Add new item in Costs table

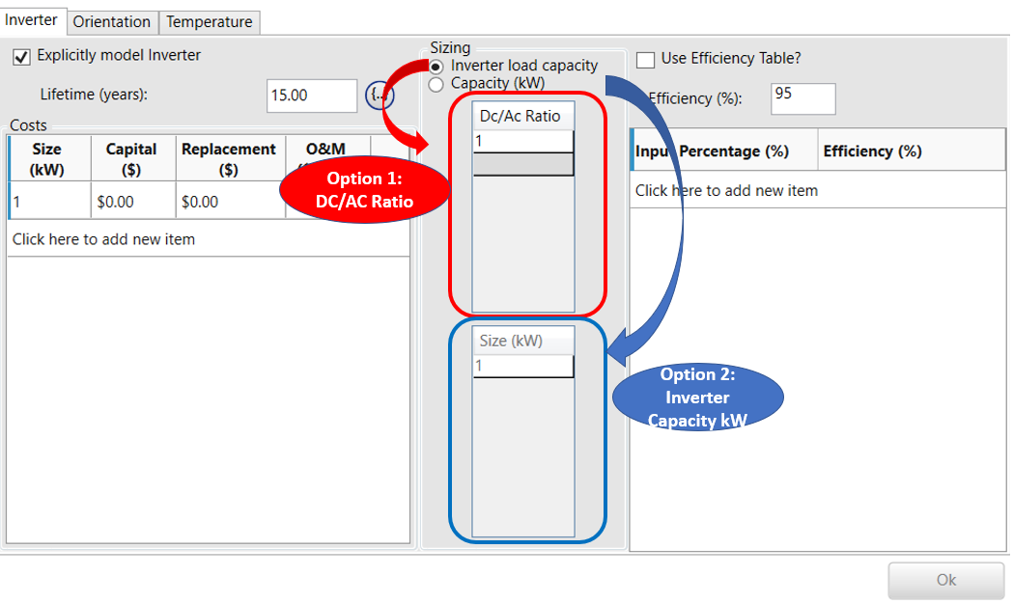[x=103, y=239]
